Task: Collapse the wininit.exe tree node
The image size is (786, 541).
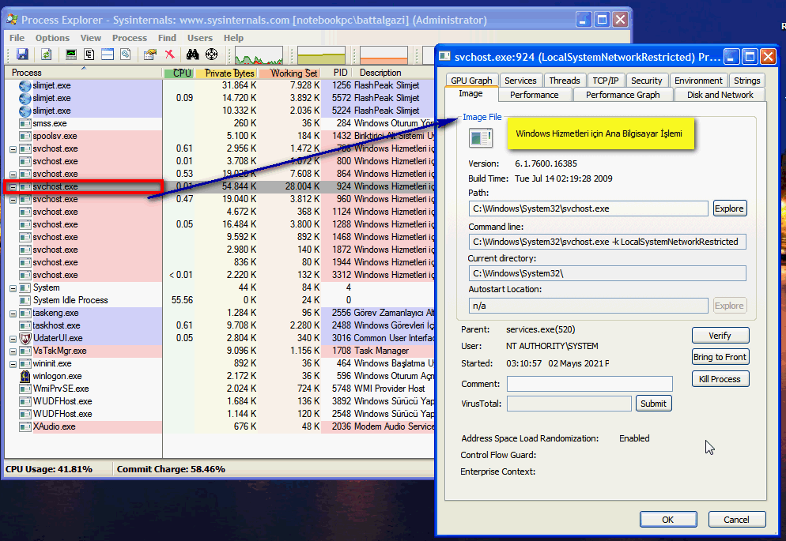Action: 13,364
